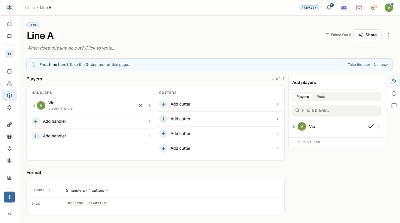
Task: Click the 'When does this line go out?' description
Action: click(x=71, y=48)
